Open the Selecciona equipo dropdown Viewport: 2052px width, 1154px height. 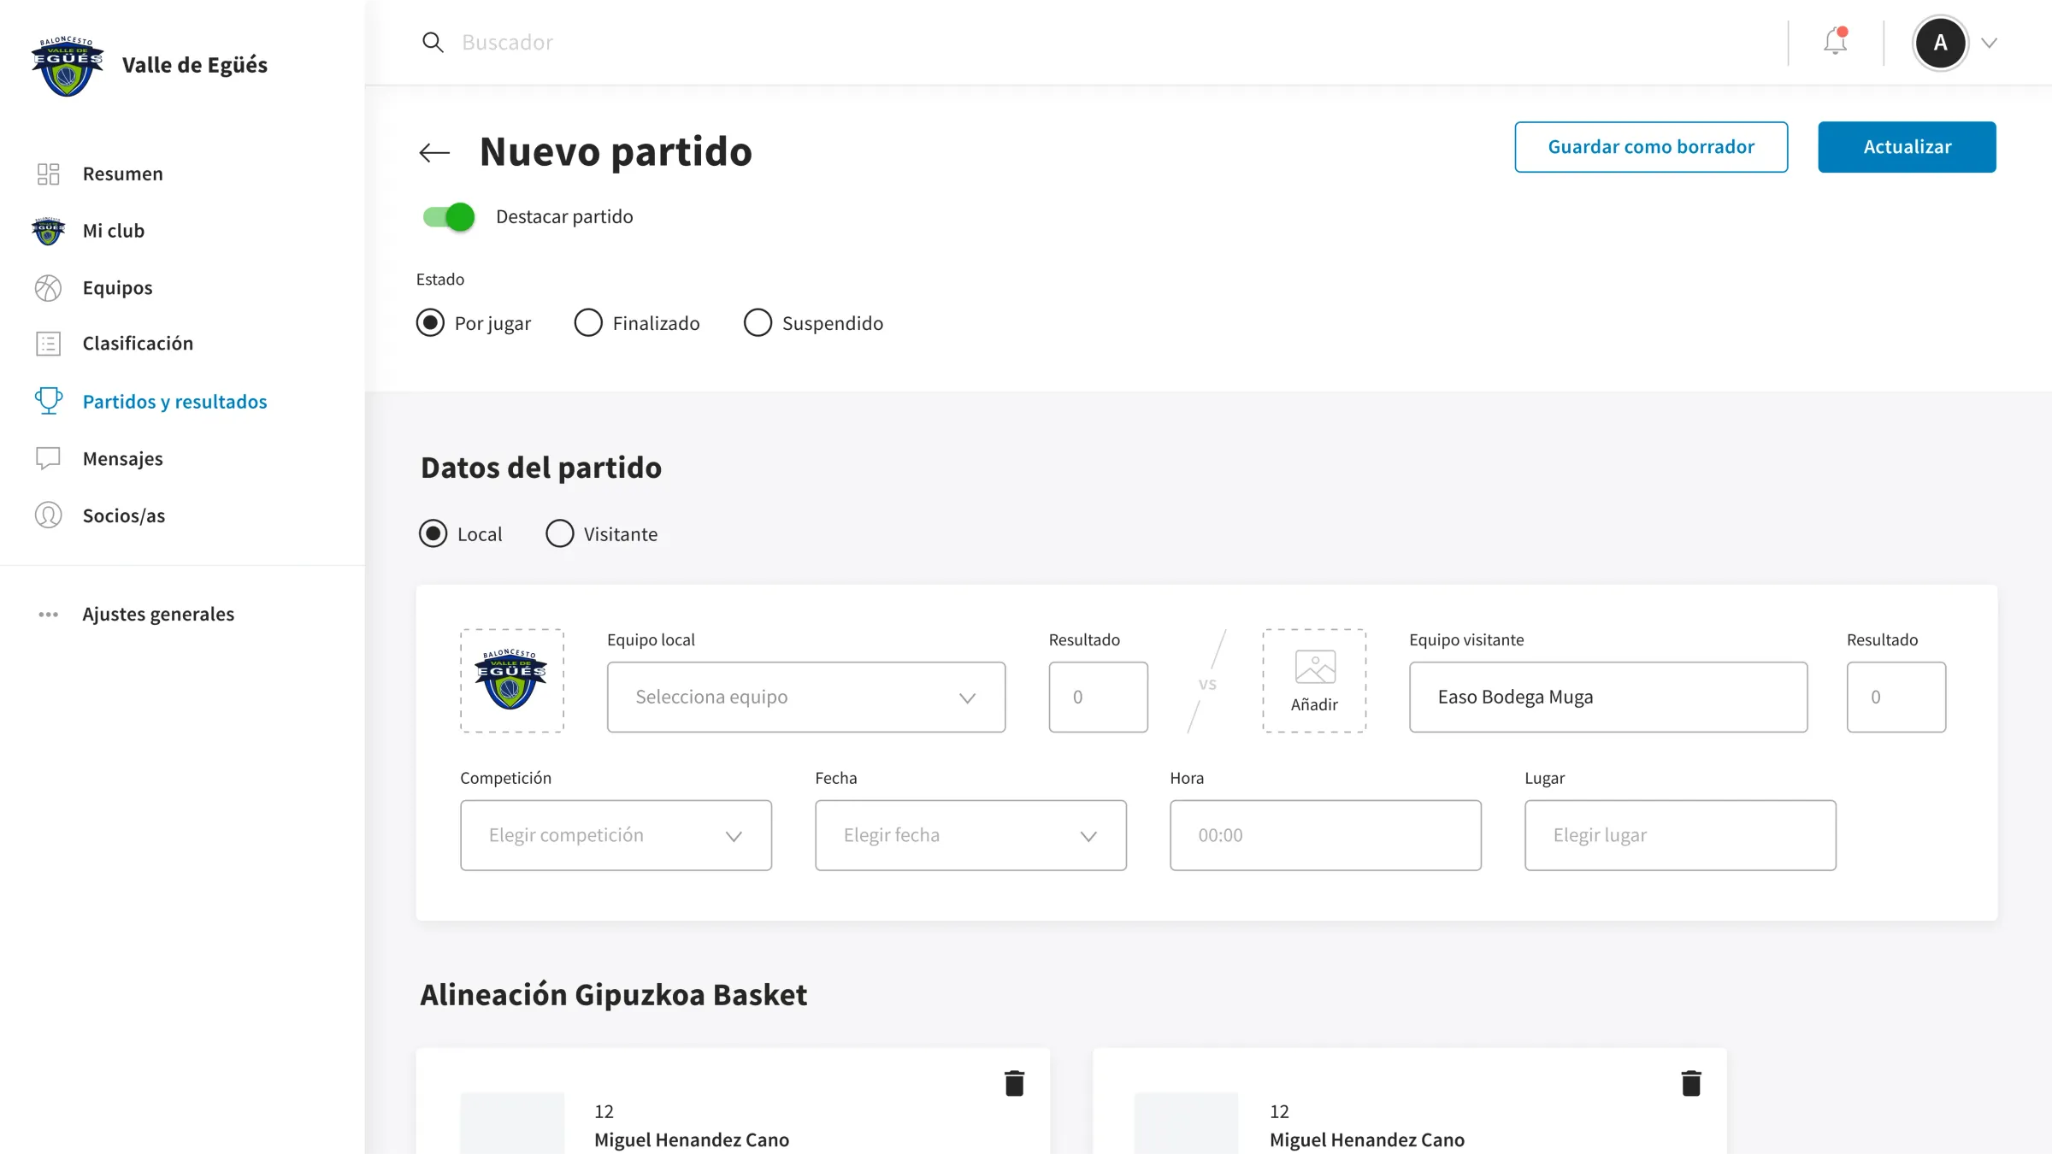805,697
